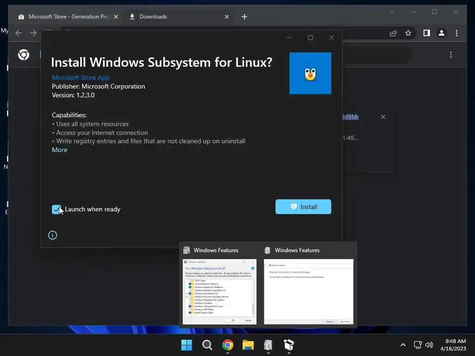This screenshot has width=475, height=356.
Task: Close the Downloads browser tab
Action: (x=226, y=17)
